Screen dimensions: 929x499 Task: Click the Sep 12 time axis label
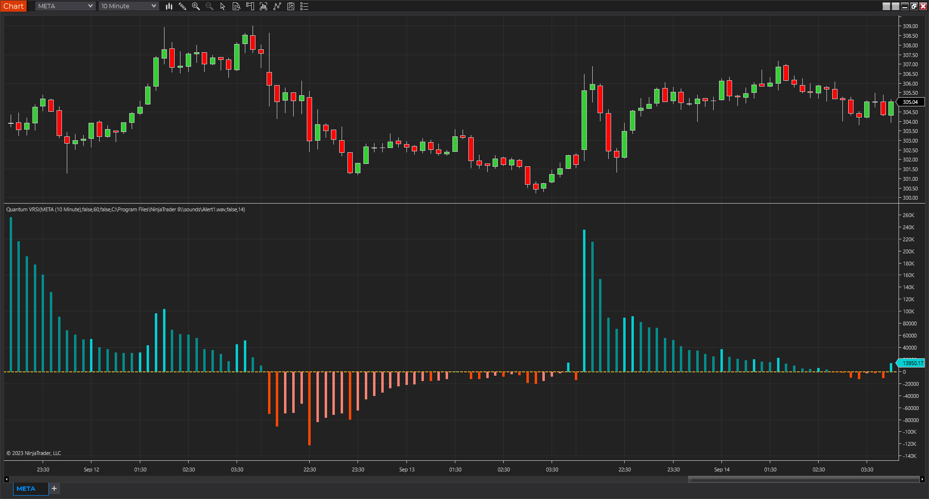tap(91, 470)
